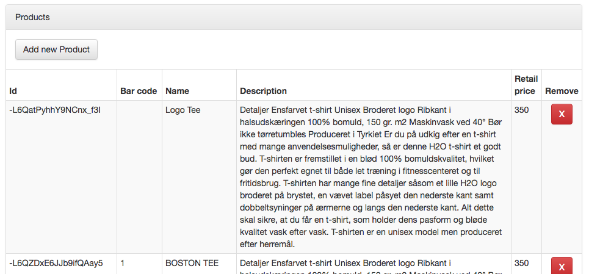Click the Remove column header
The width and height of the screenshot is (600, 274).
[562, 91]
